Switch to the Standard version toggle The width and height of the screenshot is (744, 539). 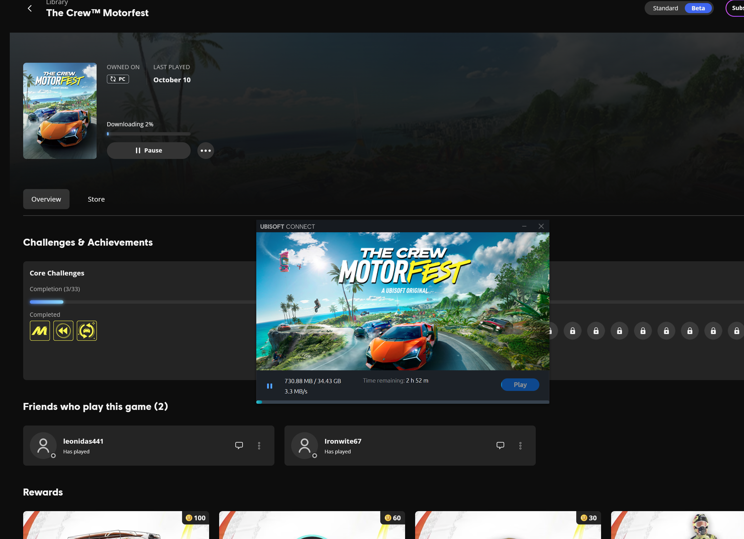665,8
